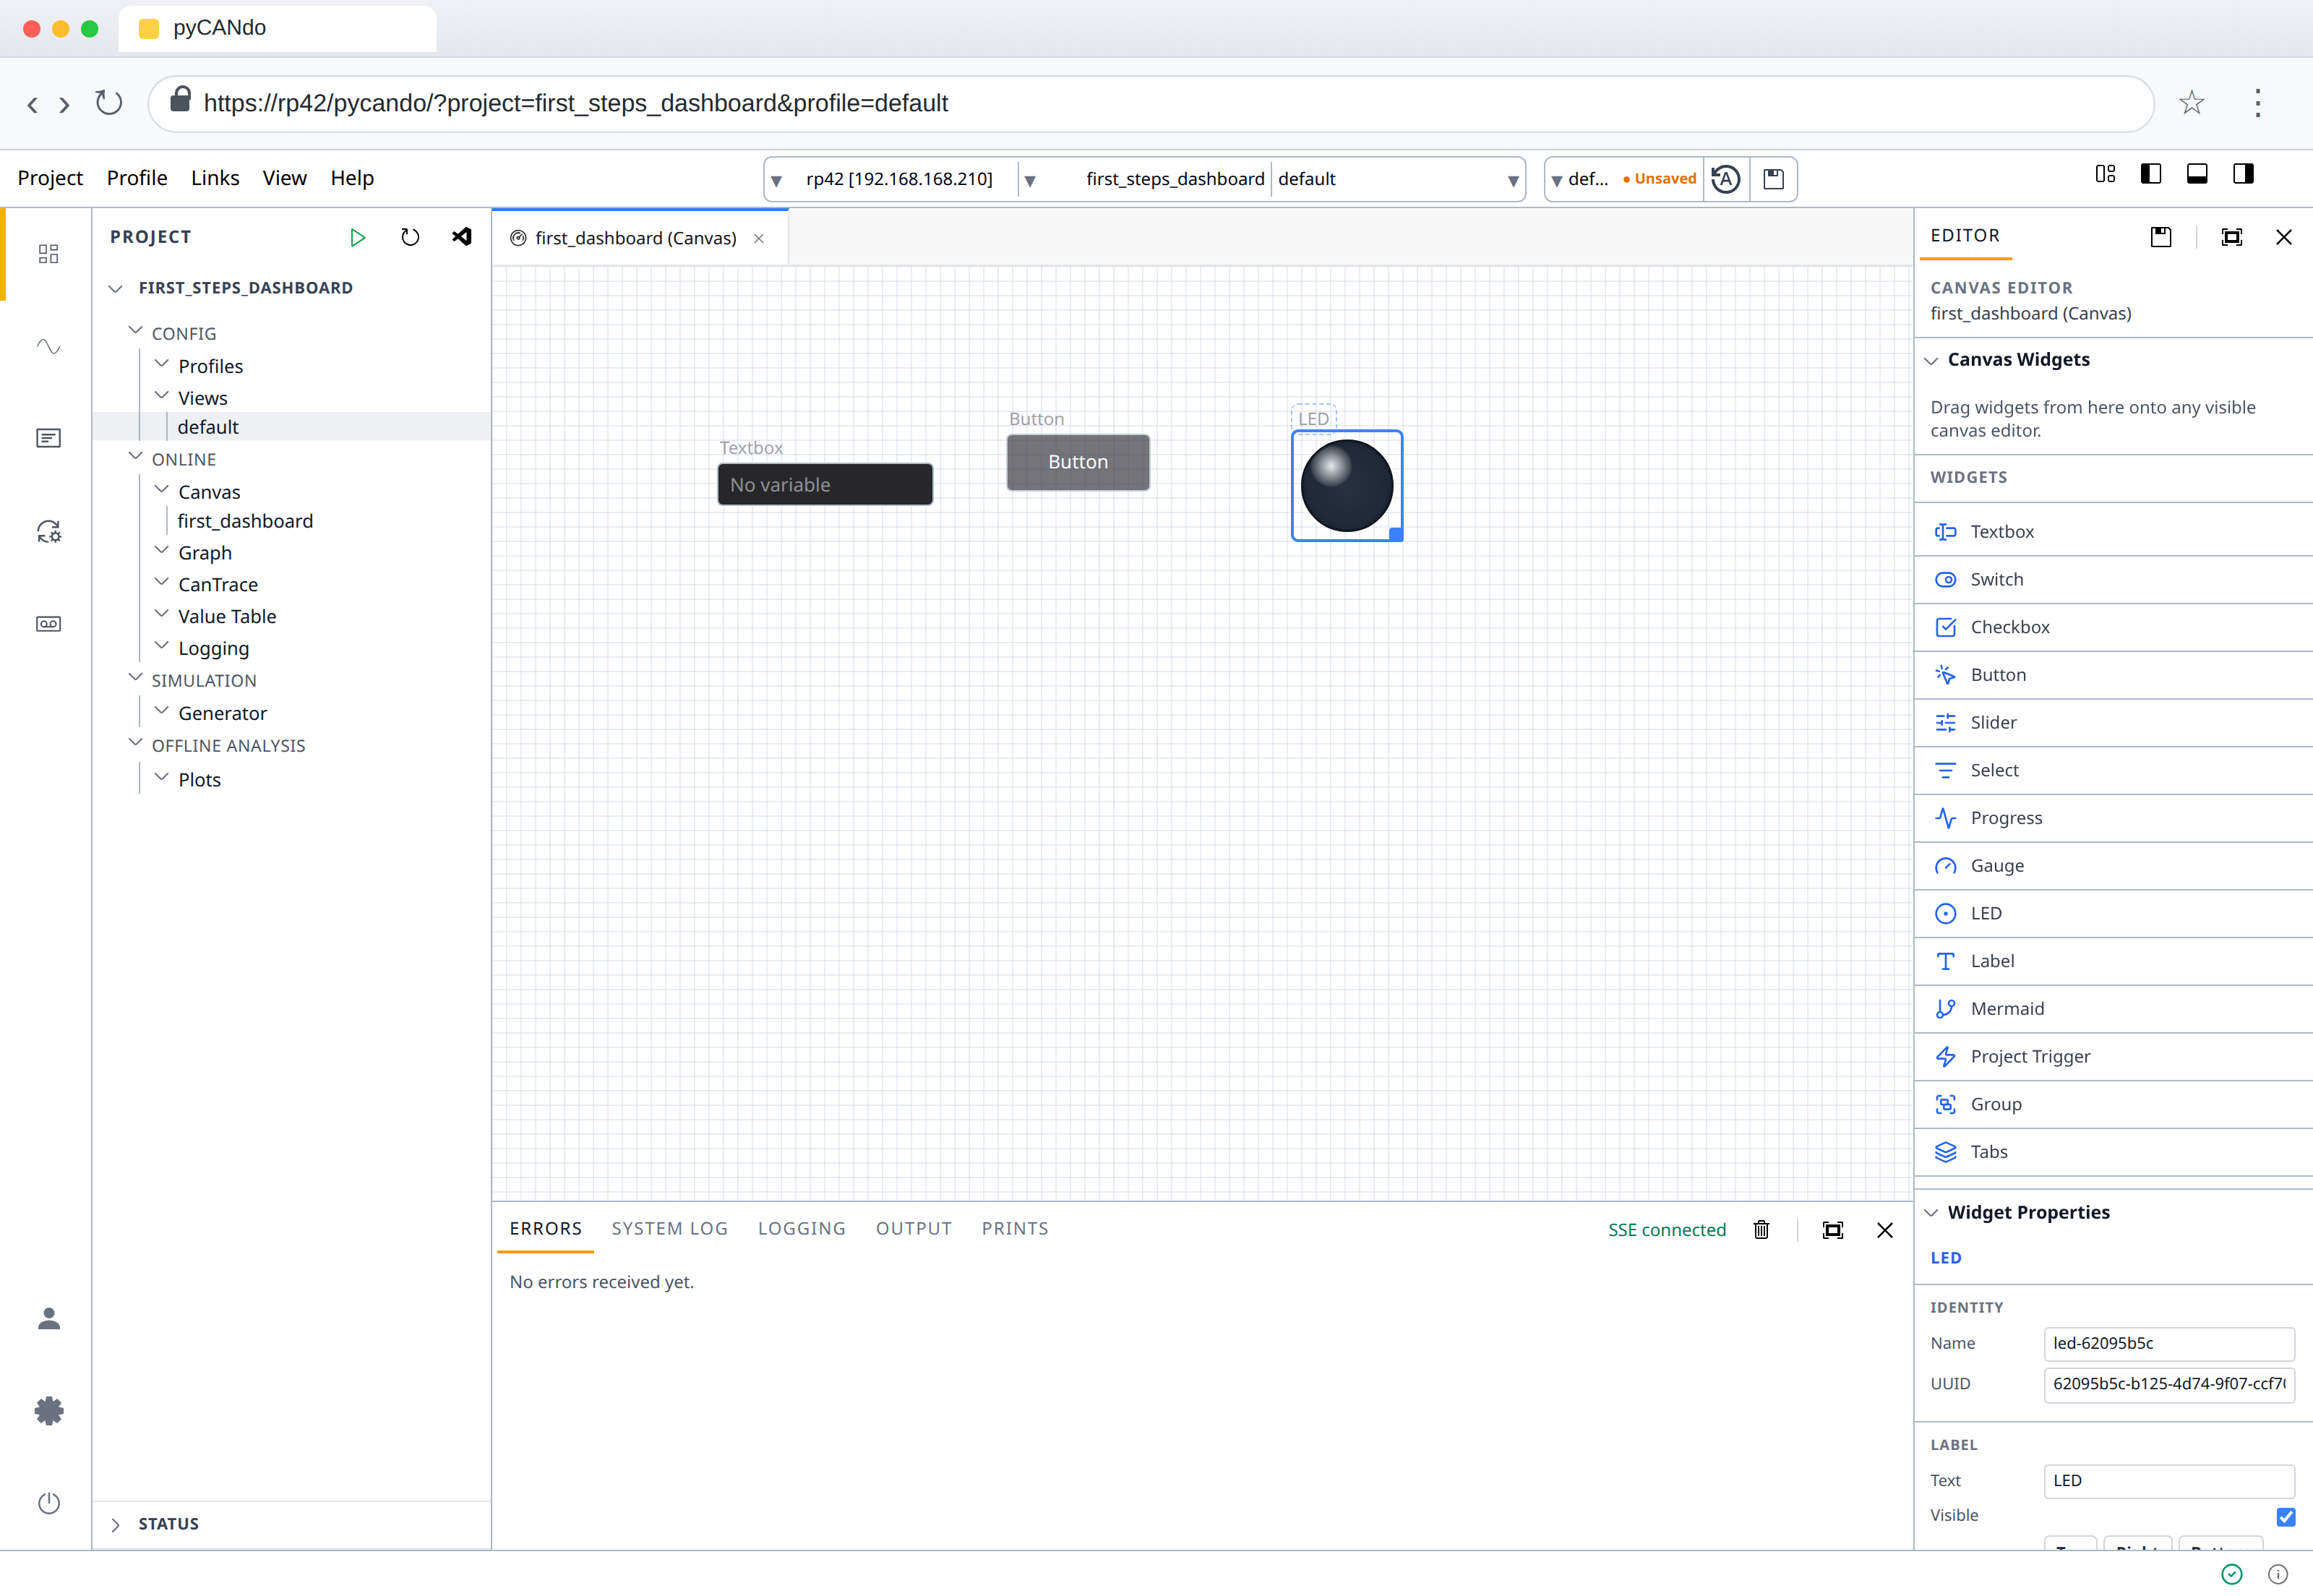Click the power icon in sidebar
The height and width of the screenshot is (1596, 2313).
tap(48, 1503)
